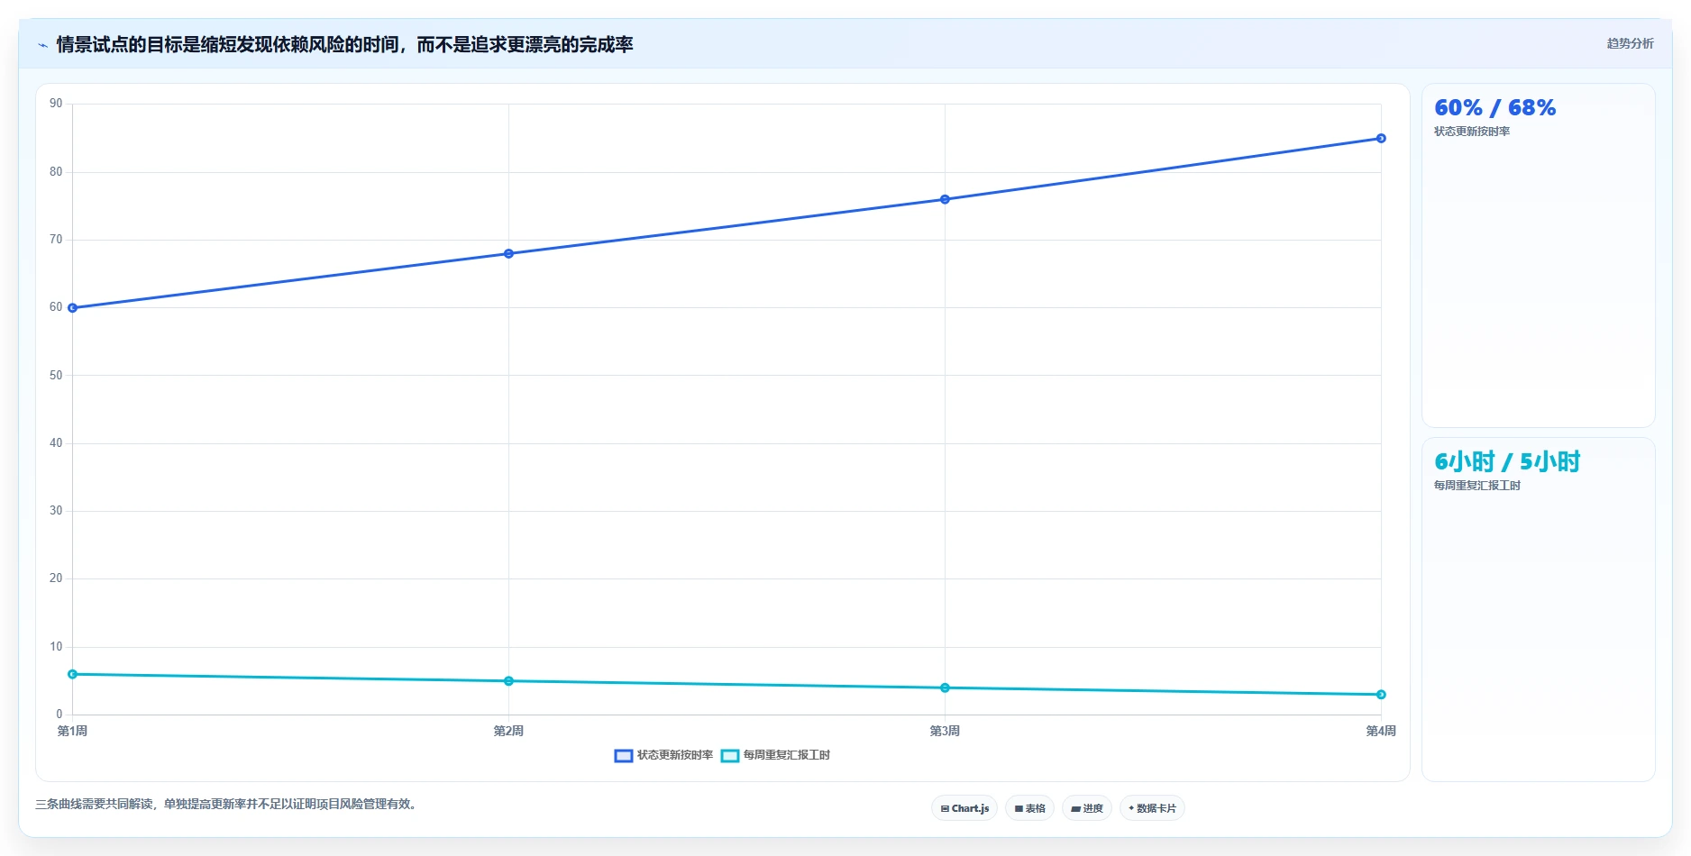Click the 状态更新按时率 caption in the stat card
This screenshot has width=1691, height=856.
click(1472, 132)
